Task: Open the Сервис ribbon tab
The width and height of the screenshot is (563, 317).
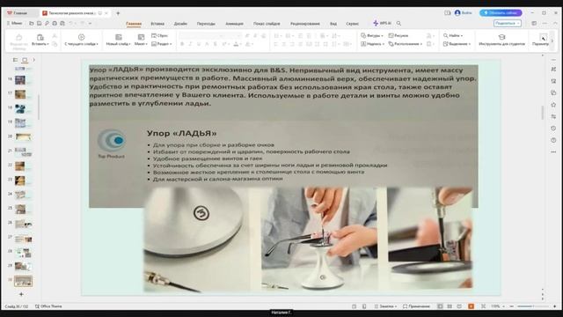Action: (352, 24)
